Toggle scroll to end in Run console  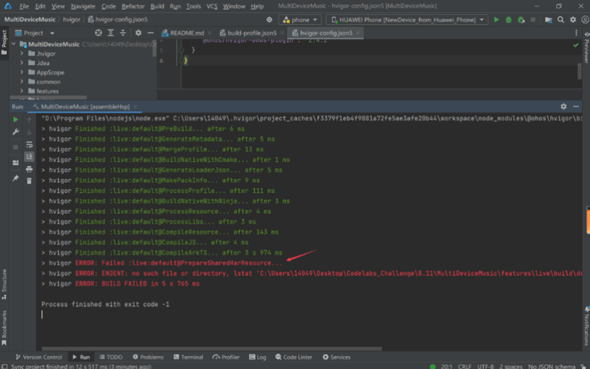[x=29, y=156]
